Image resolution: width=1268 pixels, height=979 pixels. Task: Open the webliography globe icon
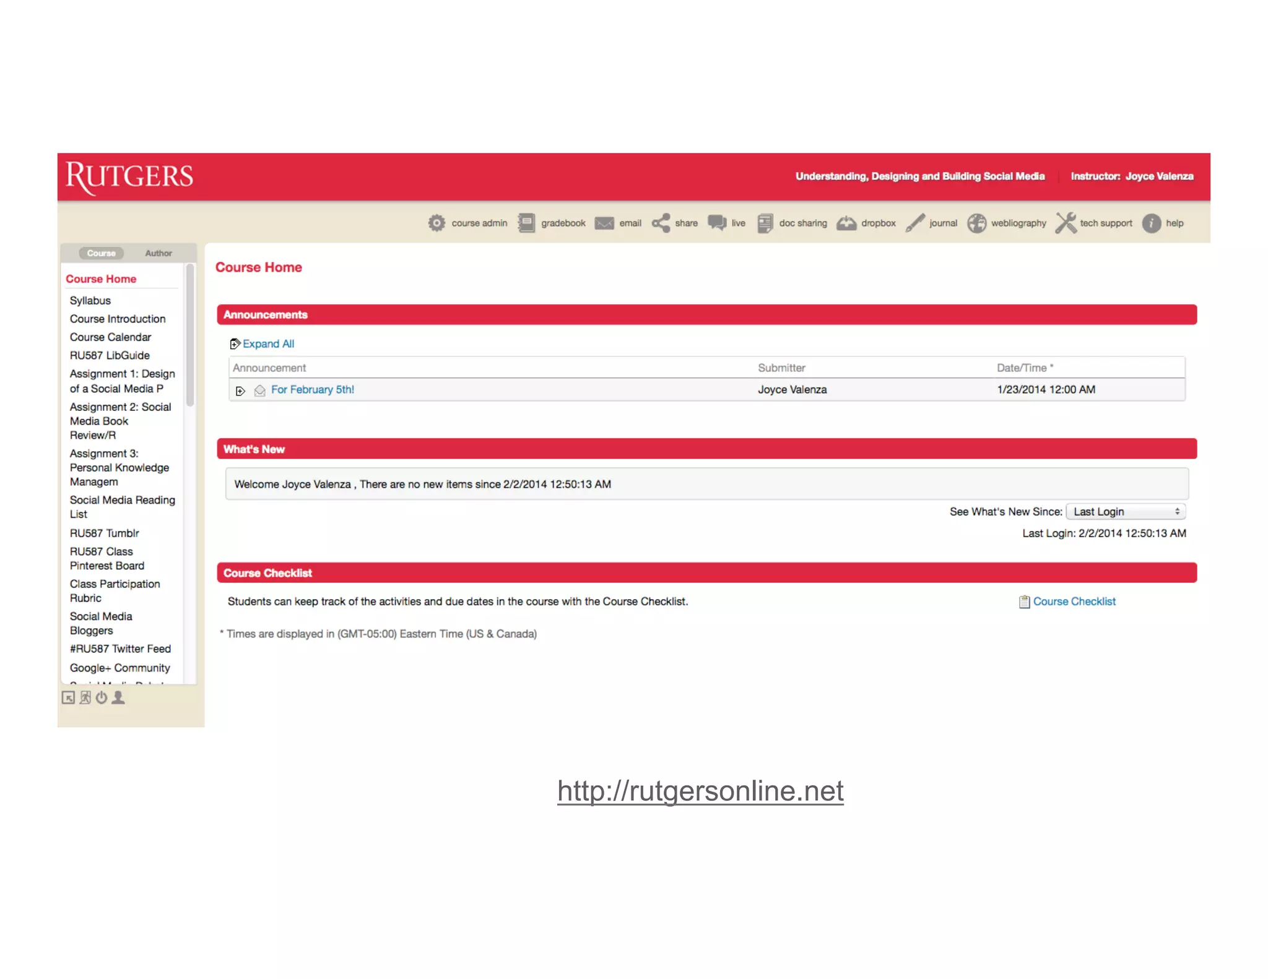tap(976, 223)
